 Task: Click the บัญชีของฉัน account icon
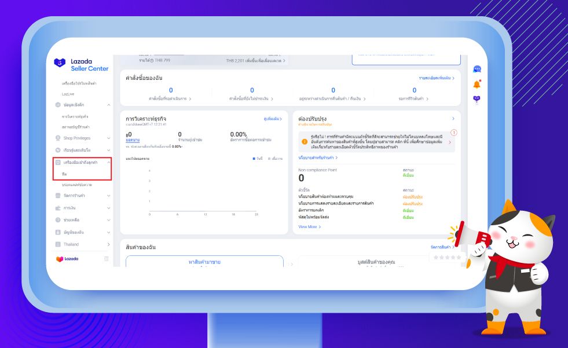57,232
